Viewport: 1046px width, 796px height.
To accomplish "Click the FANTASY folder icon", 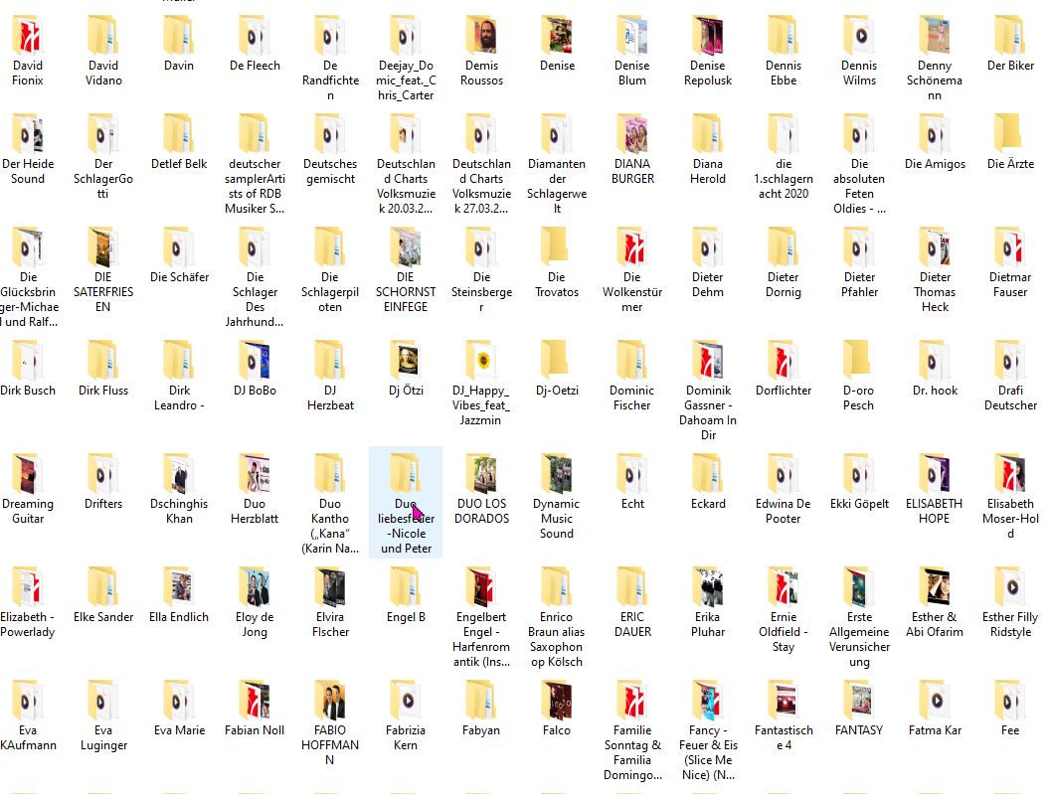I will 859,701.
